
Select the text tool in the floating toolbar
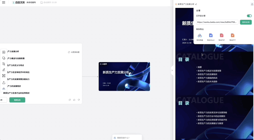click(x=4, y=52)
